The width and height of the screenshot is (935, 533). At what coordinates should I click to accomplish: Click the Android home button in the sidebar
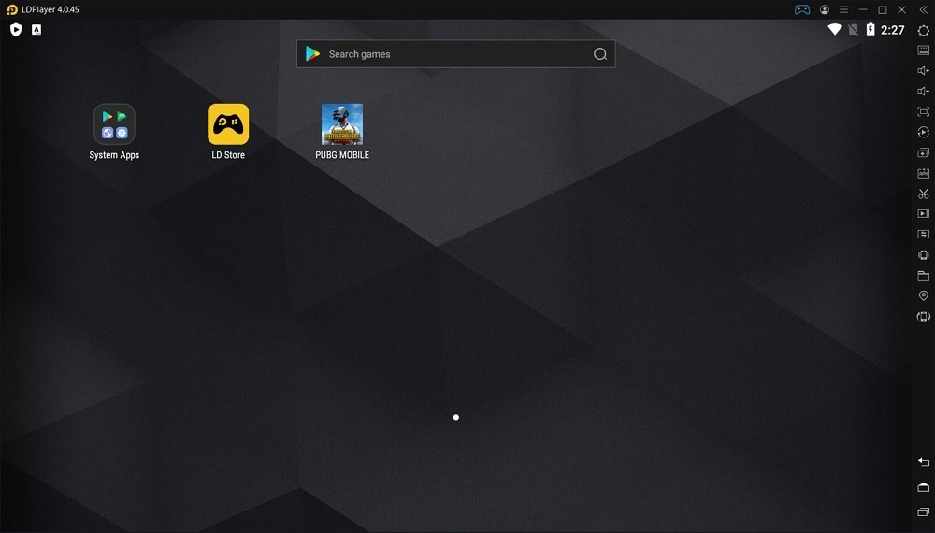coord(923,487)
